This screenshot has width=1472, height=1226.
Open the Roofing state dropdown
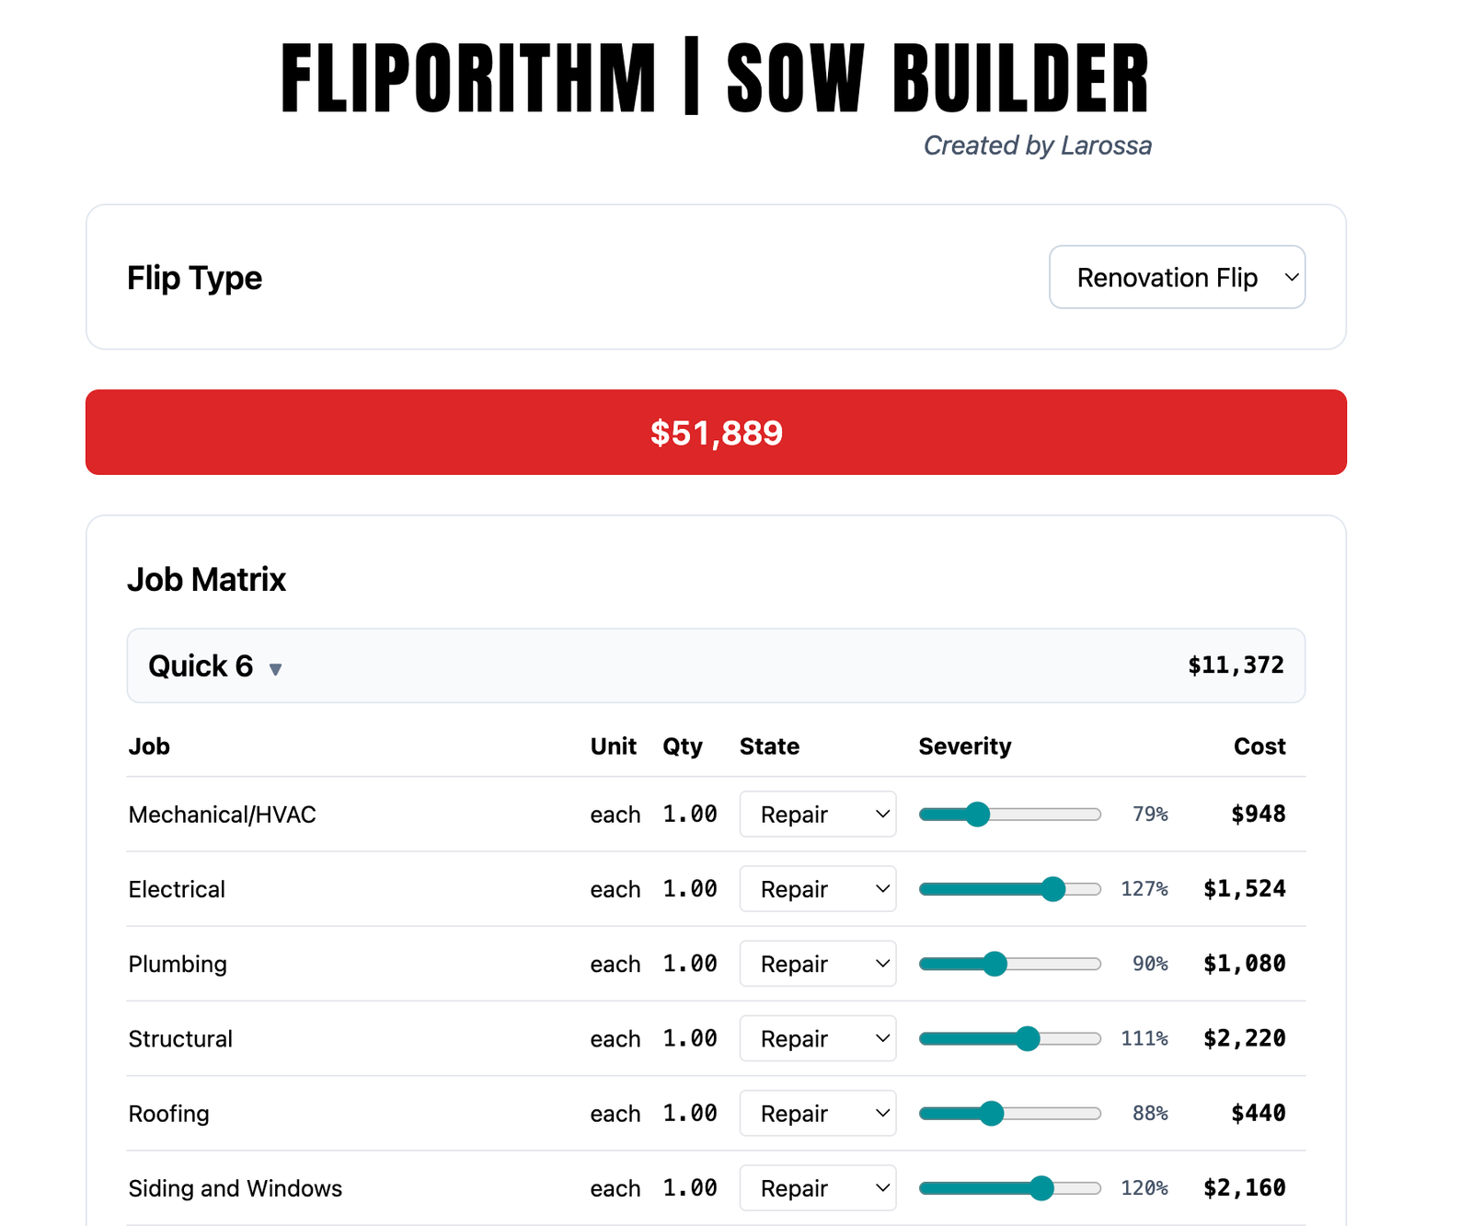pos(817,1113)
